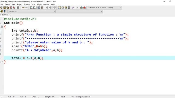This screenshot has height=98, width=175.
Task: Undo the last edit
Action: coord(23,8)
